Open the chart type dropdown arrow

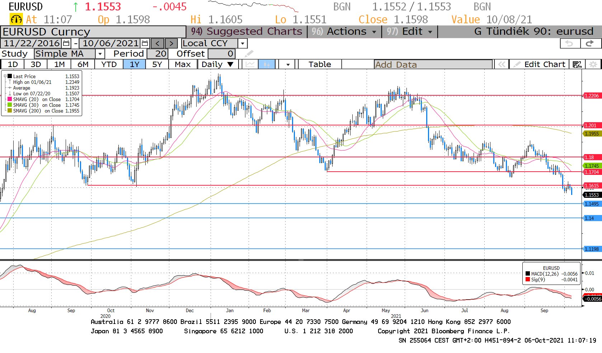point(288,65)
